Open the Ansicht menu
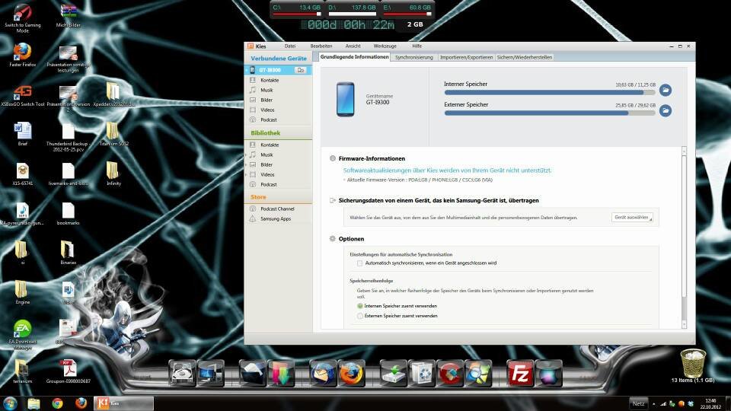The height and width of the screenshot is (411, 731). 353,46
